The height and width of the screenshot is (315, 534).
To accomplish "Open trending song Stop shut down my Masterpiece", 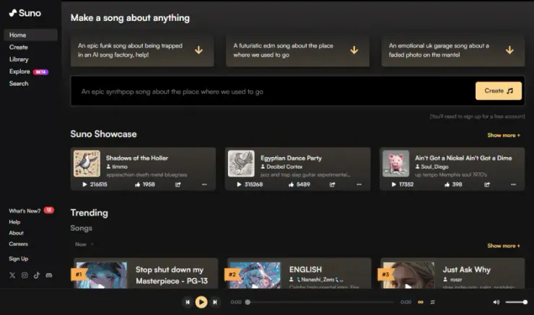I will coord(172,275).
